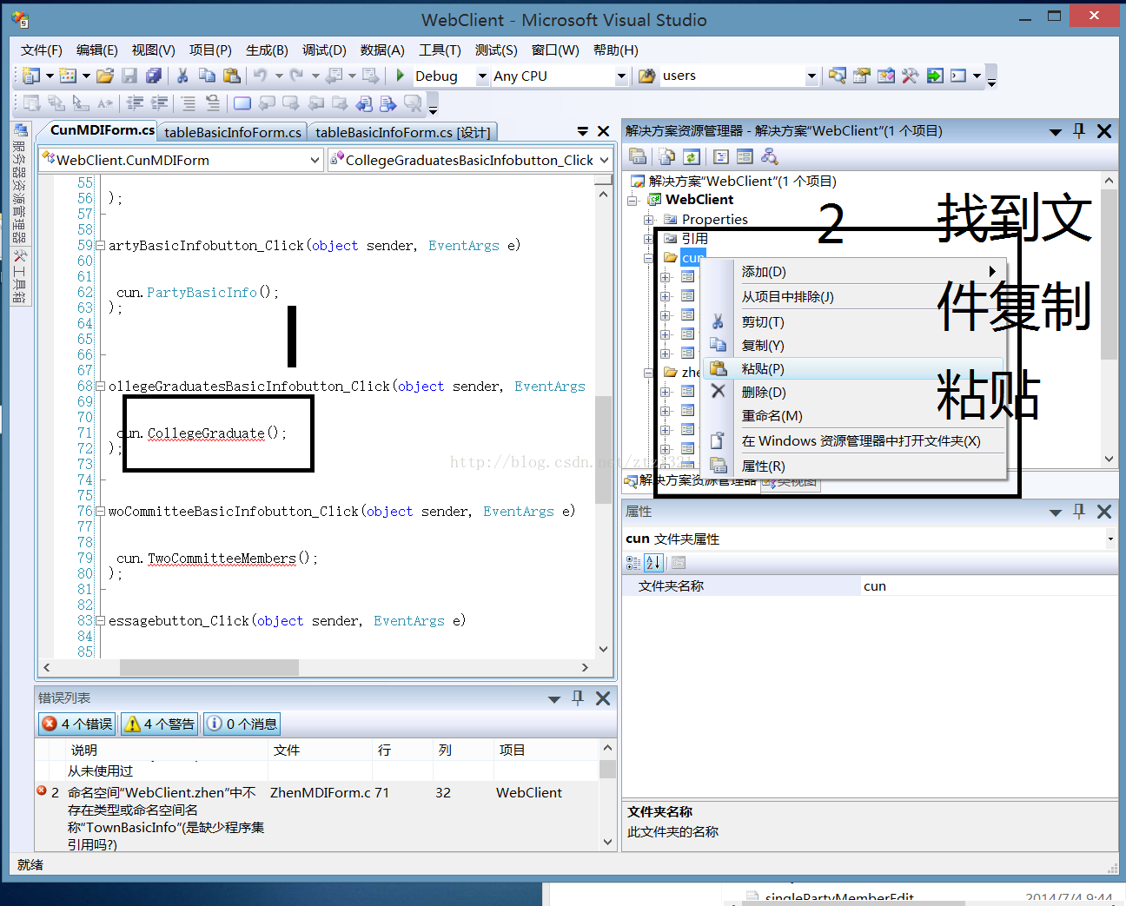The width and height of the screenshot is (1126, 906).
Task: Switch to the tableBasicInfoForm.cs tab
Action: point(233,132)
